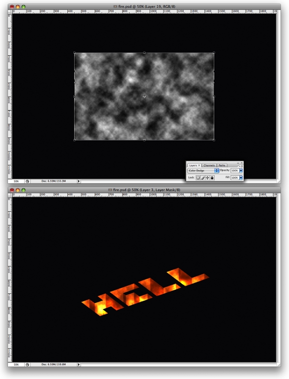289x379 pixels.
Task: Toggle lock position move icon
Action: coord(207,178)
